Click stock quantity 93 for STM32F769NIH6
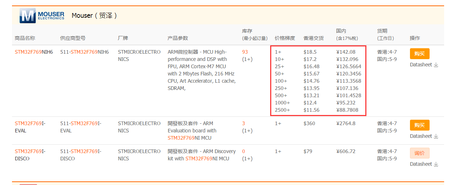 click(245, 52)
